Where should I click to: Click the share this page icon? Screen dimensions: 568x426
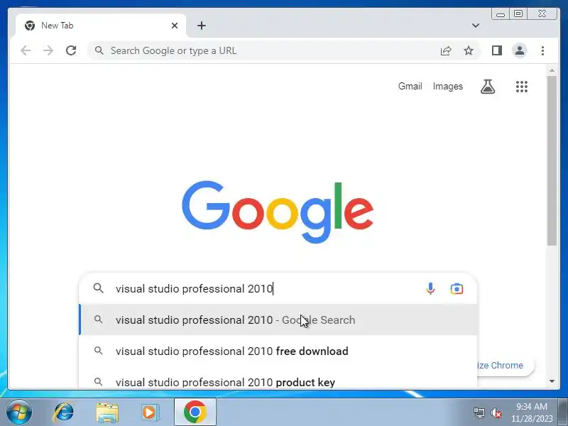point(446,50)
